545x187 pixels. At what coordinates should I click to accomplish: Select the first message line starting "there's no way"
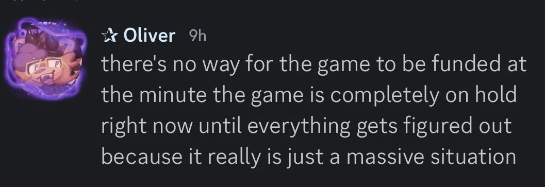click(x=314, y=66)
